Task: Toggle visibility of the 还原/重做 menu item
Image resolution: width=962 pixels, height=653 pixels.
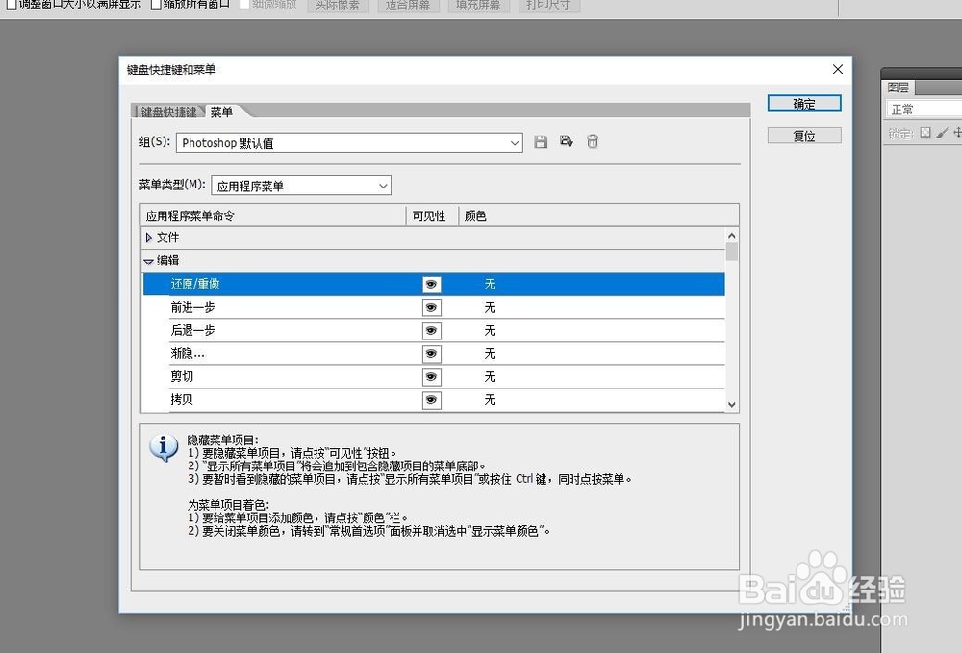Action: (430, 284)
